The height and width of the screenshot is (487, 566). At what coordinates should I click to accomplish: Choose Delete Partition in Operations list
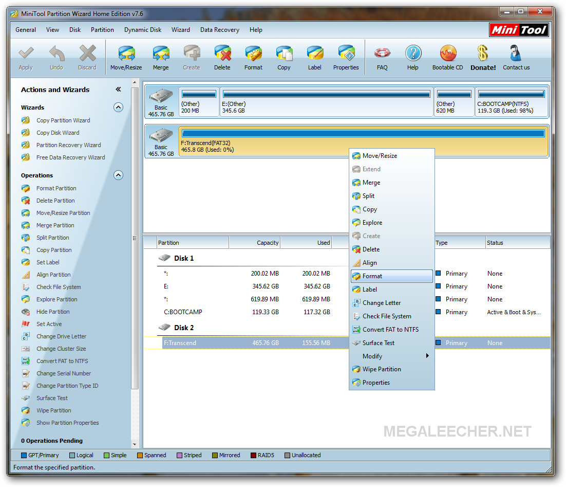(x=55, y=201)
